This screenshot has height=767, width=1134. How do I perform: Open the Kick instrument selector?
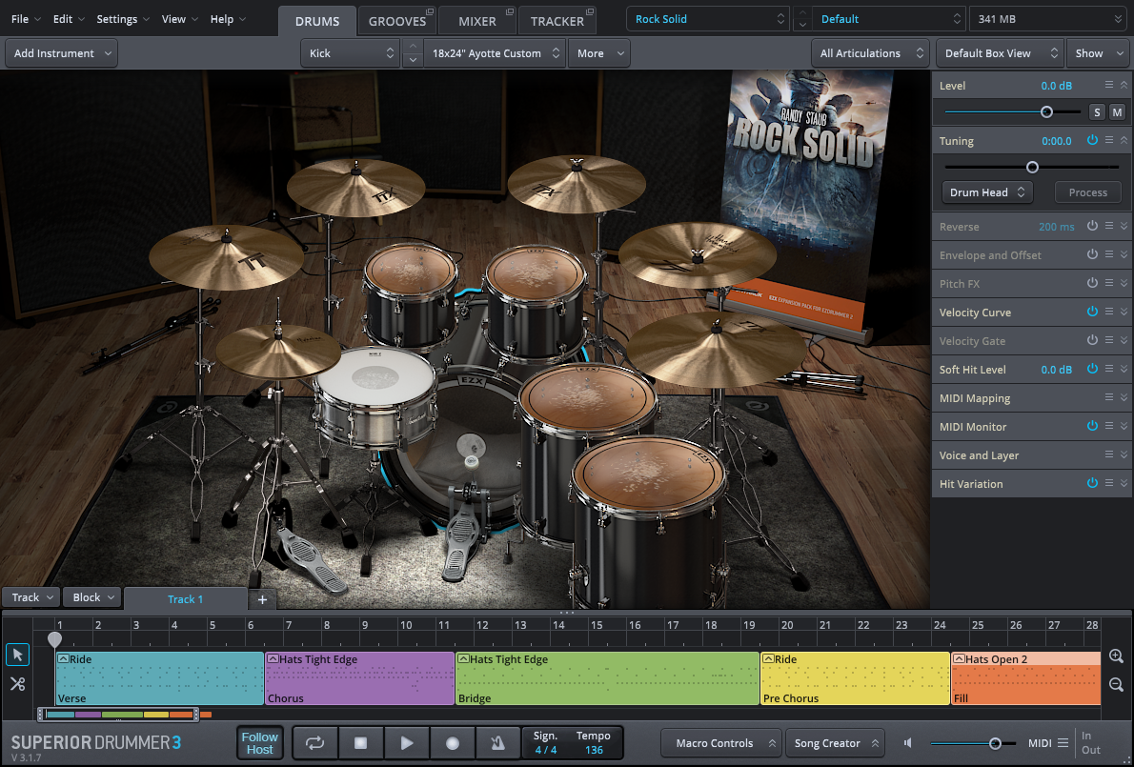[x=350, y=53]
